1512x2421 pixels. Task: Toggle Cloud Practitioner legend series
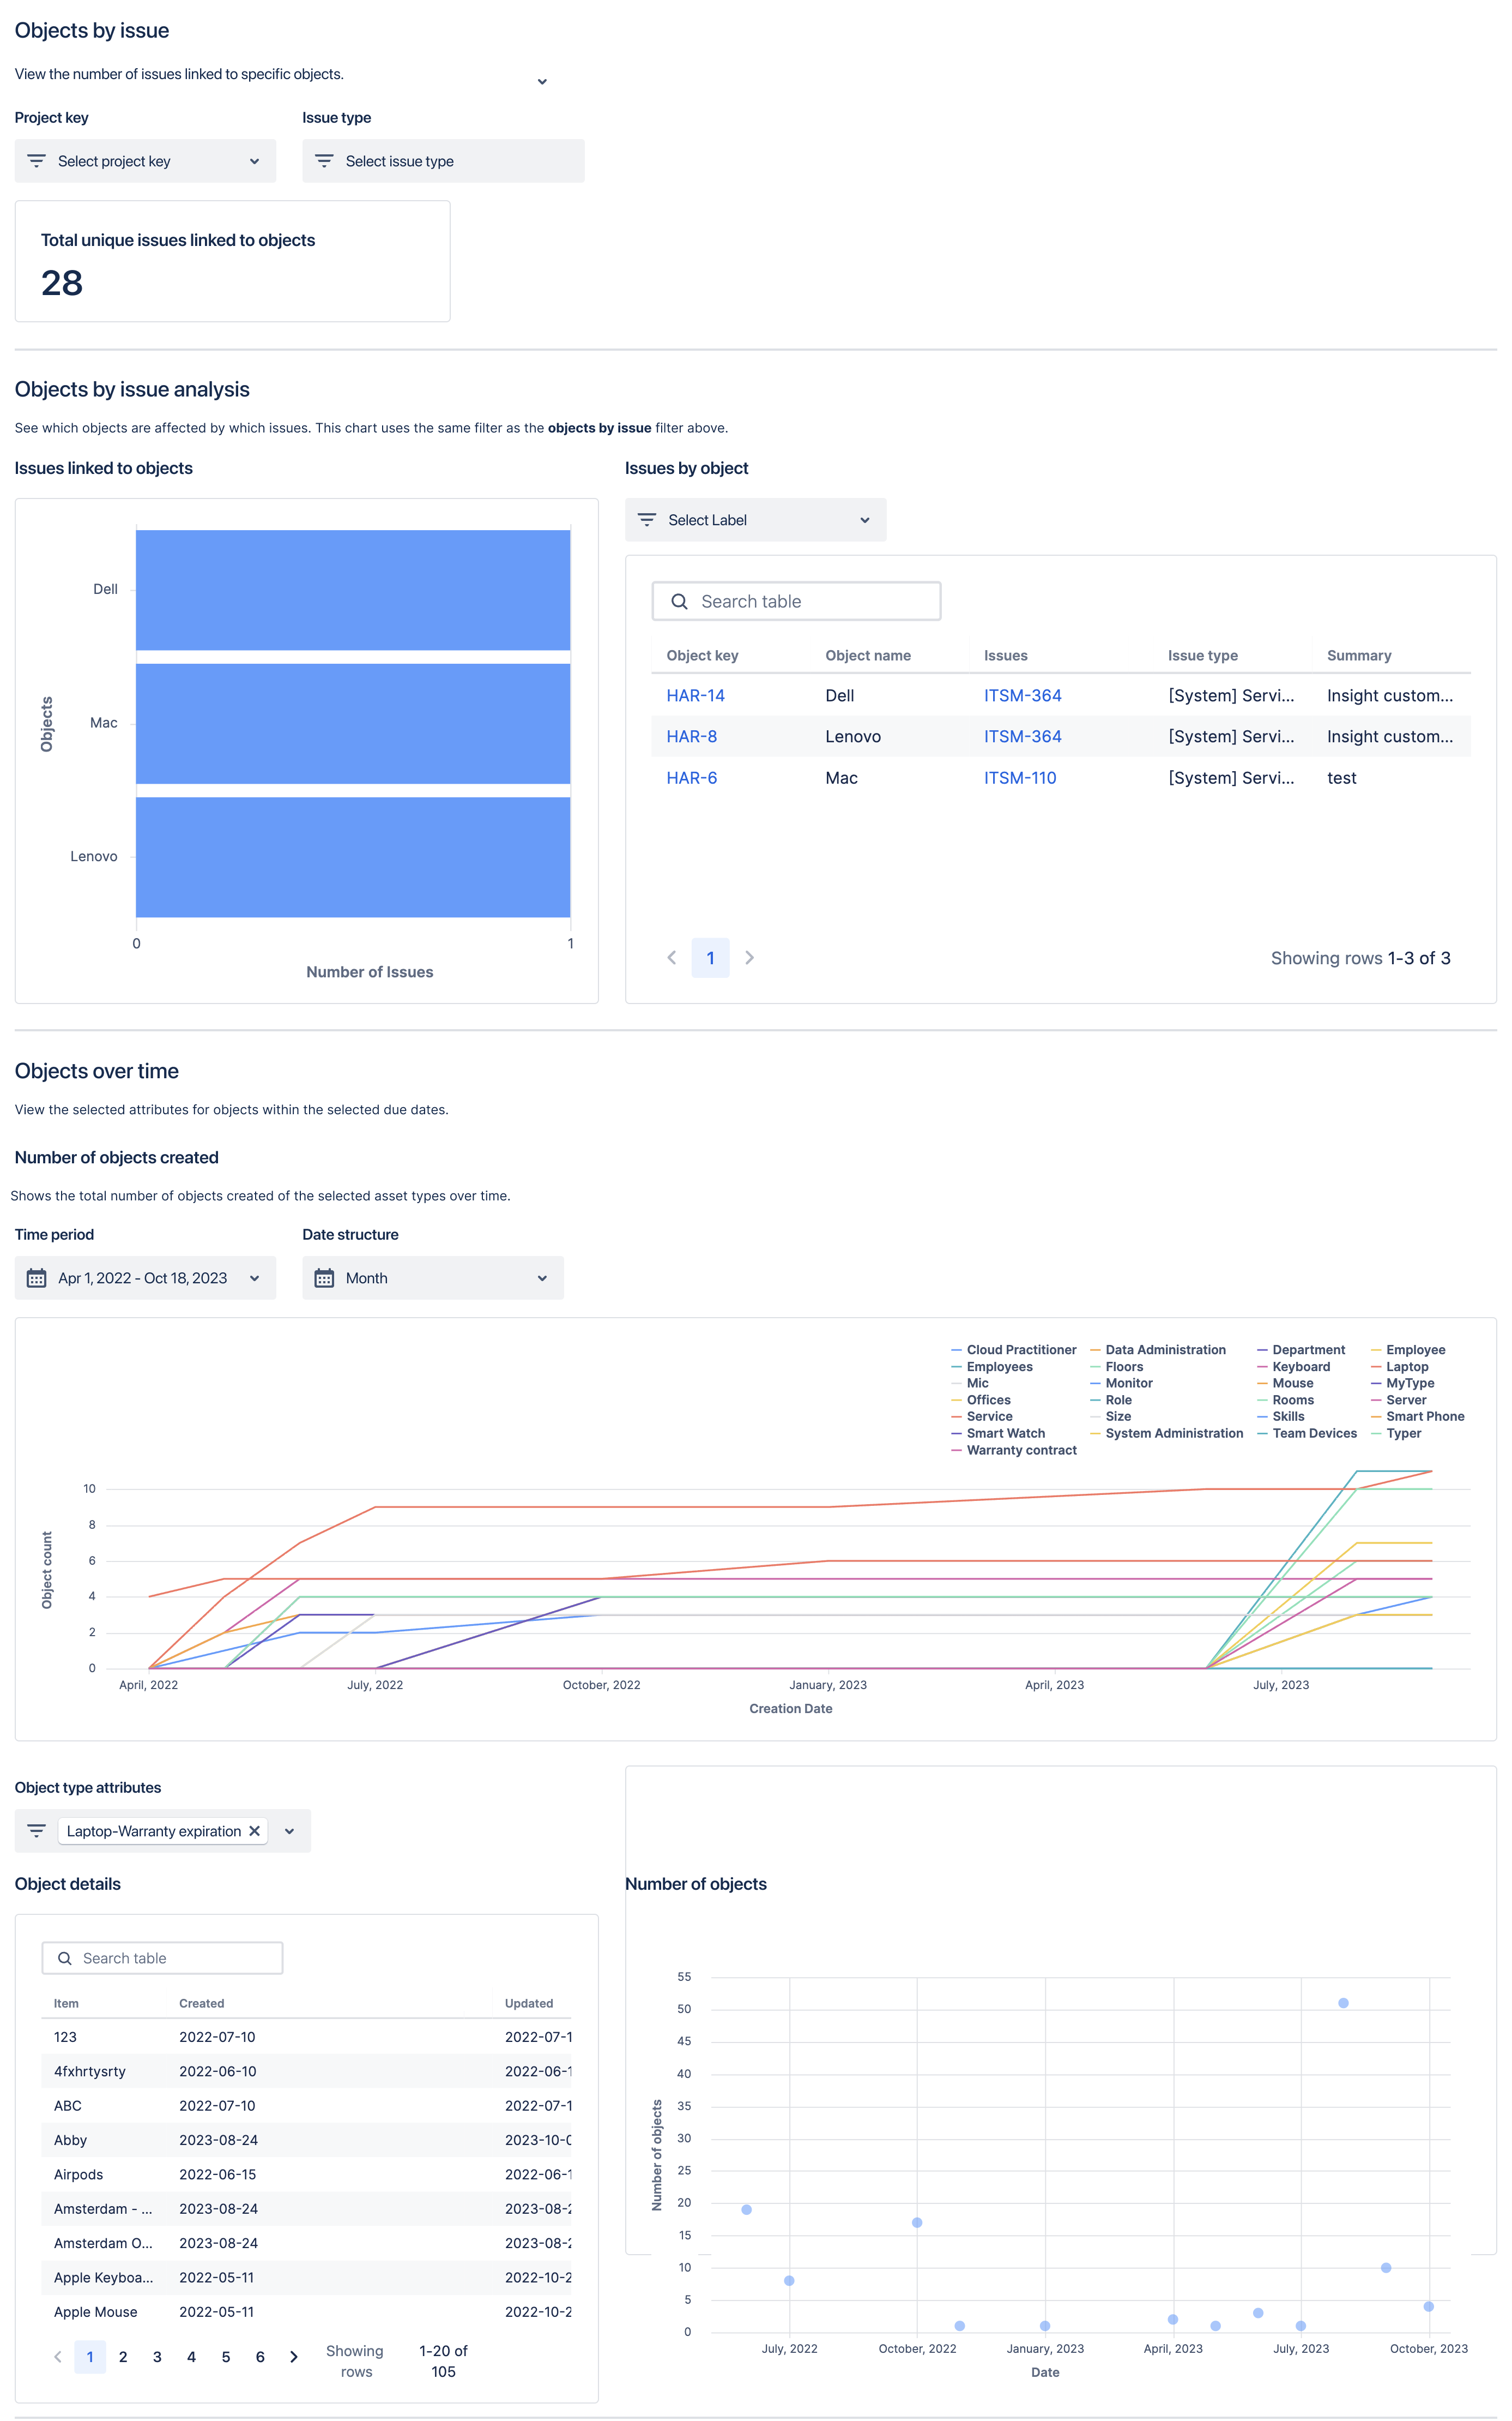tap(1013, 1349)
